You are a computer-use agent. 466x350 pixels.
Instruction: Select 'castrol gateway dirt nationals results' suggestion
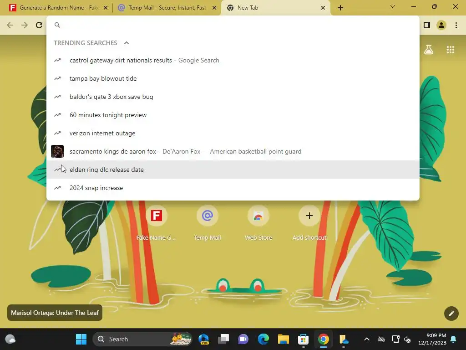(x=233, y=61)
